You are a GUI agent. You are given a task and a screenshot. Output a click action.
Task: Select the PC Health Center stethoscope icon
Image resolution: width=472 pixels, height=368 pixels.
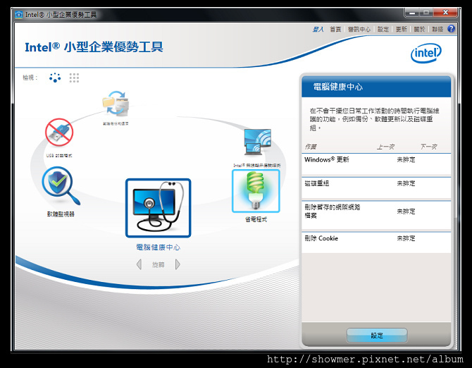point(158,208)
